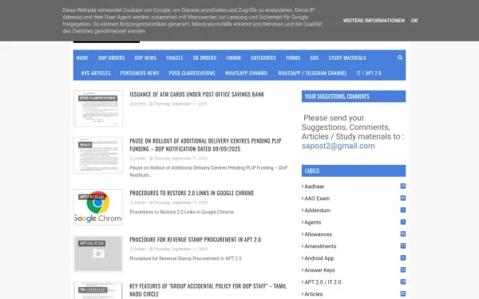479x299 pixels.
Task: Open the DOP News menu
Action: (x=145, y=57)
